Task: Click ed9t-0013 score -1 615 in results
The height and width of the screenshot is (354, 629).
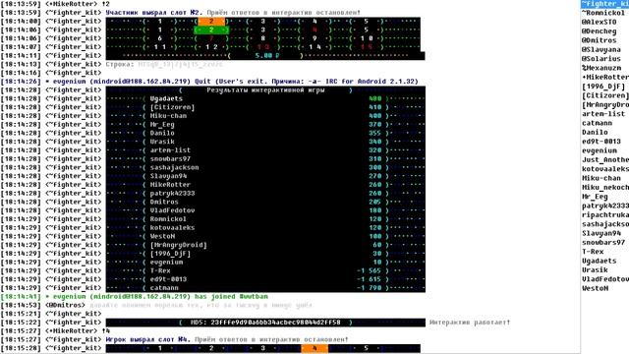Action: tap(370, 279)
